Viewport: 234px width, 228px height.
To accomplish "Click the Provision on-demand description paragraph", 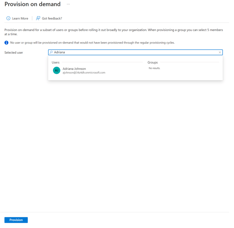I will [x=114, y=32].
